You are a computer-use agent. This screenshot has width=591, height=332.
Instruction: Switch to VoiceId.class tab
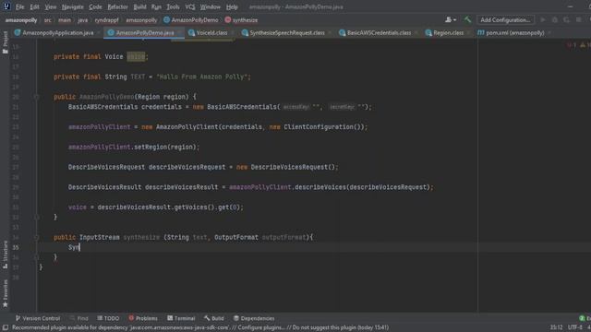tap(211, 33)
